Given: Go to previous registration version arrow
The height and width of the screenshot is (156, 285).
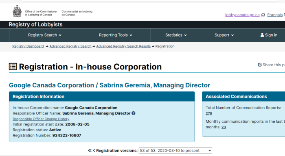Looking at the screenshot, I should (x=94, y=150).
